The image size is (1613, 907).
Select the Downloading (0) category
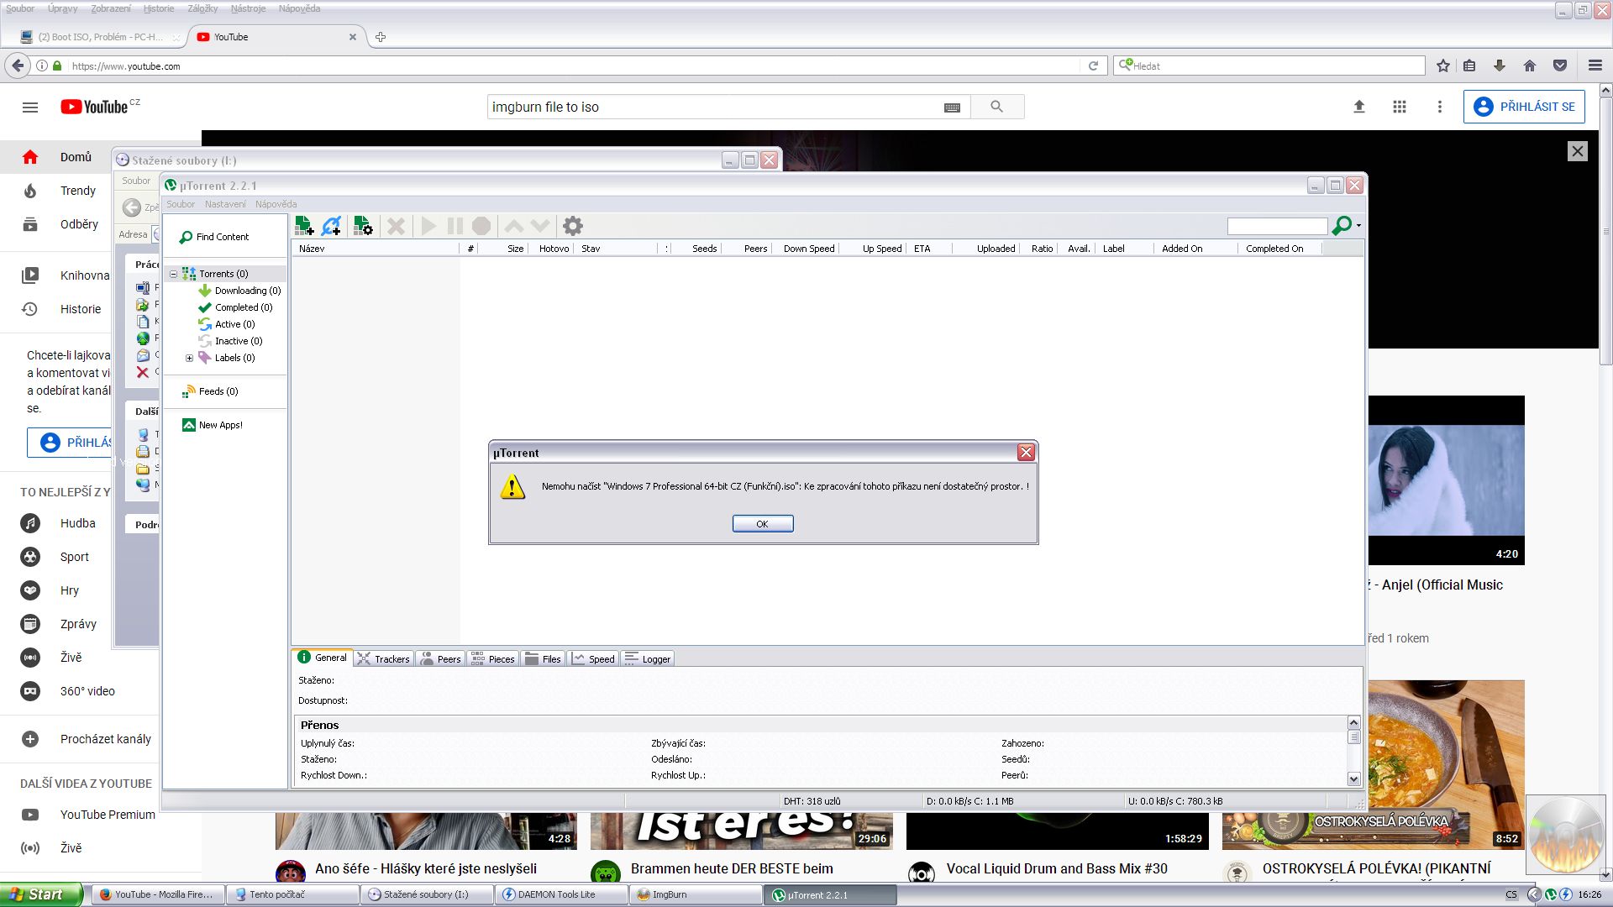[x=247, y=291]
